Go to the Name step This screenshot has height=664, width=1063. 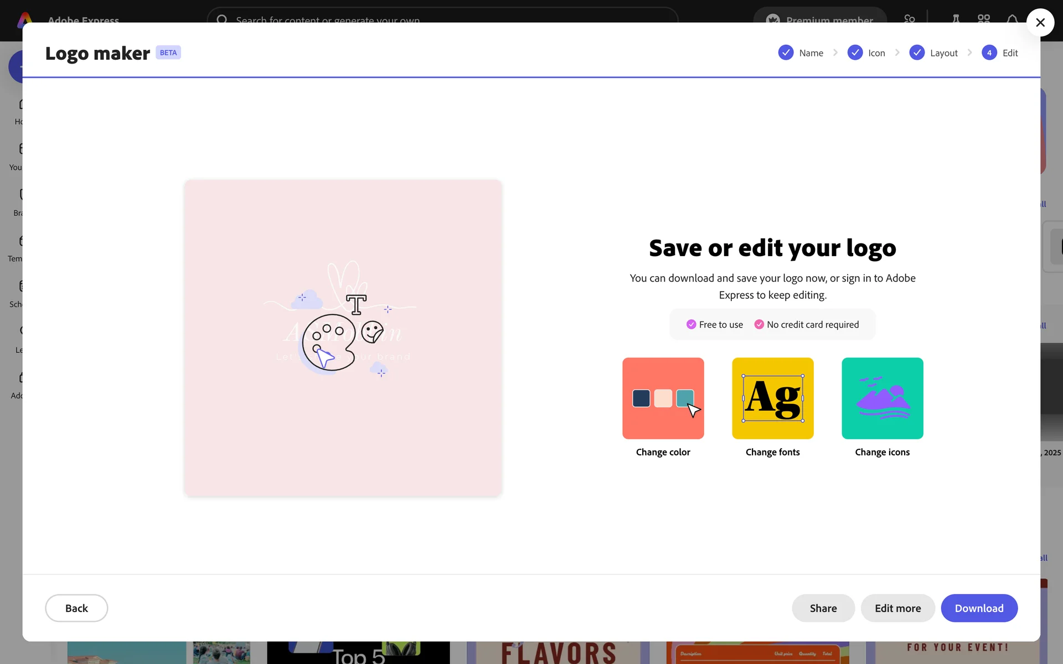[x=811, y=53]
